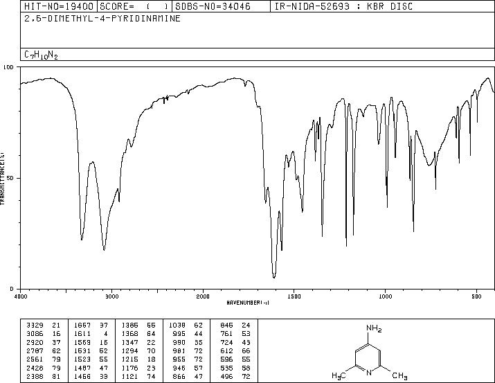The height and width of the screenshot is (383, 495).
Task: Click the pyridine ring nitrogen atom
Action: (x=368, y=373)
